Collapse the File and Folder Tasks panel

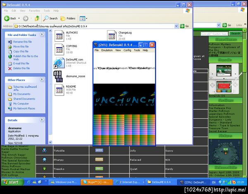(x=42, y=34)
